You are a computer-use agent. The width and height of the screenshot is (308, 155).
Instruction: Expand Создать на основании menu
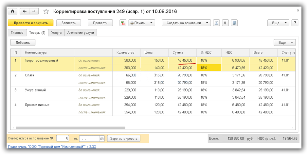186,23
